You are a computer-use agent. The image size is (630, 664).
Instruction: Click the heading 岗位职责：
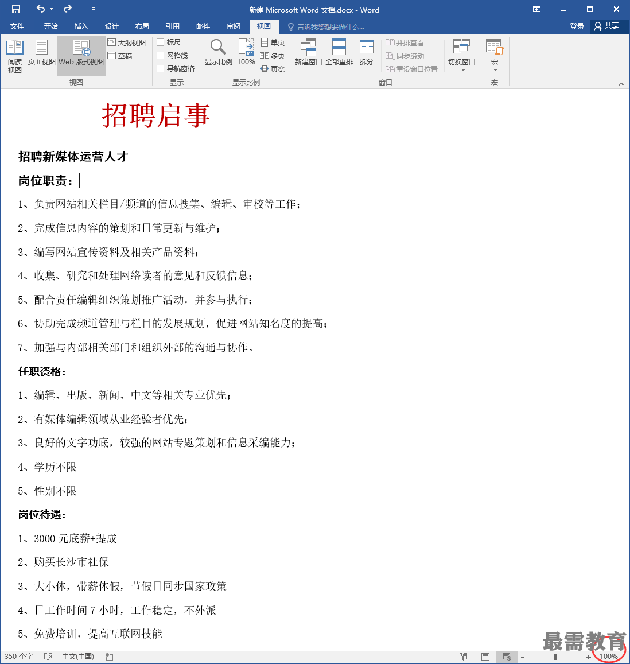coord(46,181)
